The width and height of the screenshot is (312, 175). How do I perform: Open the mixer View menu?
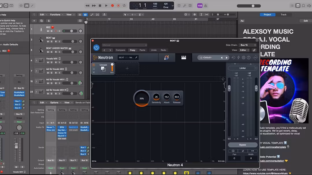pyautogui.click(x=68, y=103)
